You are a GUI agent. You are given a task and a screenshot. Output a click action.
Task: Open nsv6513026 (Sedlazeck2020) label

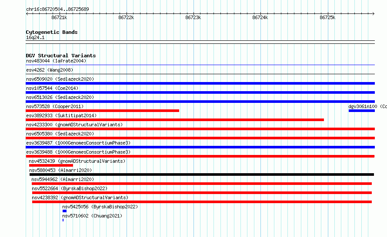click(x=60, y=97)
